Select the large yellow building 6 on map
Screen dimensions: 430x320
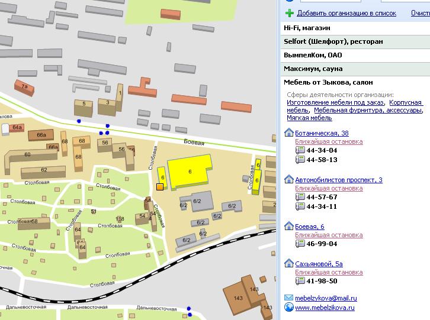click(188, 169)
